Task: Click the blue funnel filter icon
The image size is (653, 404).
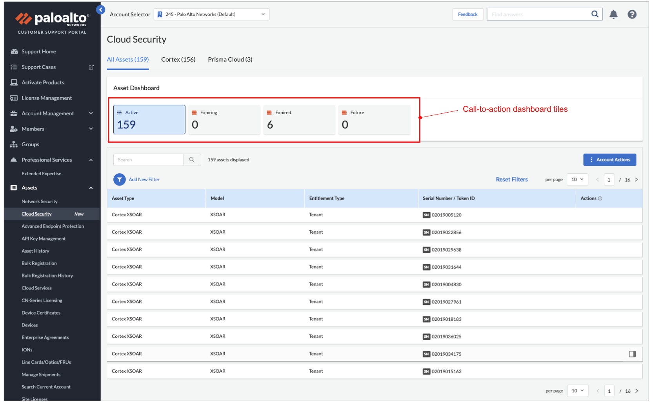Action: (x=119, y=180)
